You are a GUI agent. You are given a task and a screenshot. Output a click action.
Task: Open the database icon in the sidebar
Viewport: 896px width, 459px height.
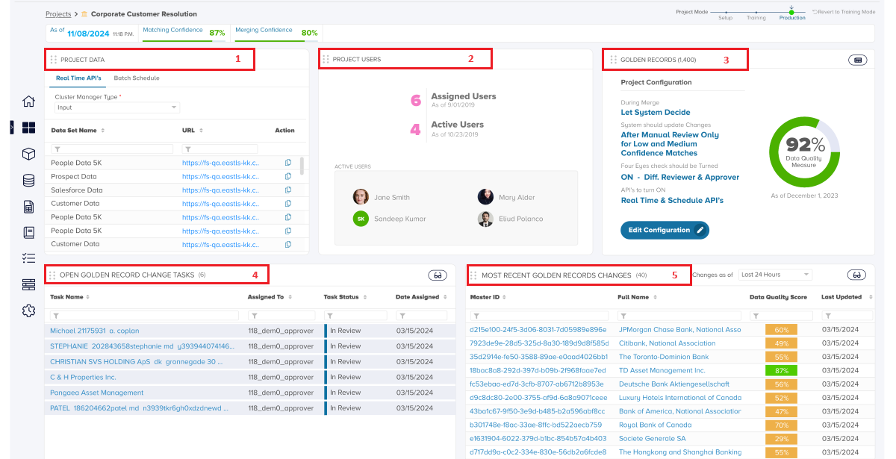[29, 180]
